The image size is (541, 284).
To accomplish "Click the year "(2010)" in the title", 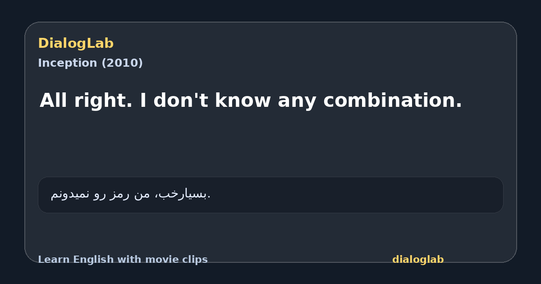I will tap(122, 63).
